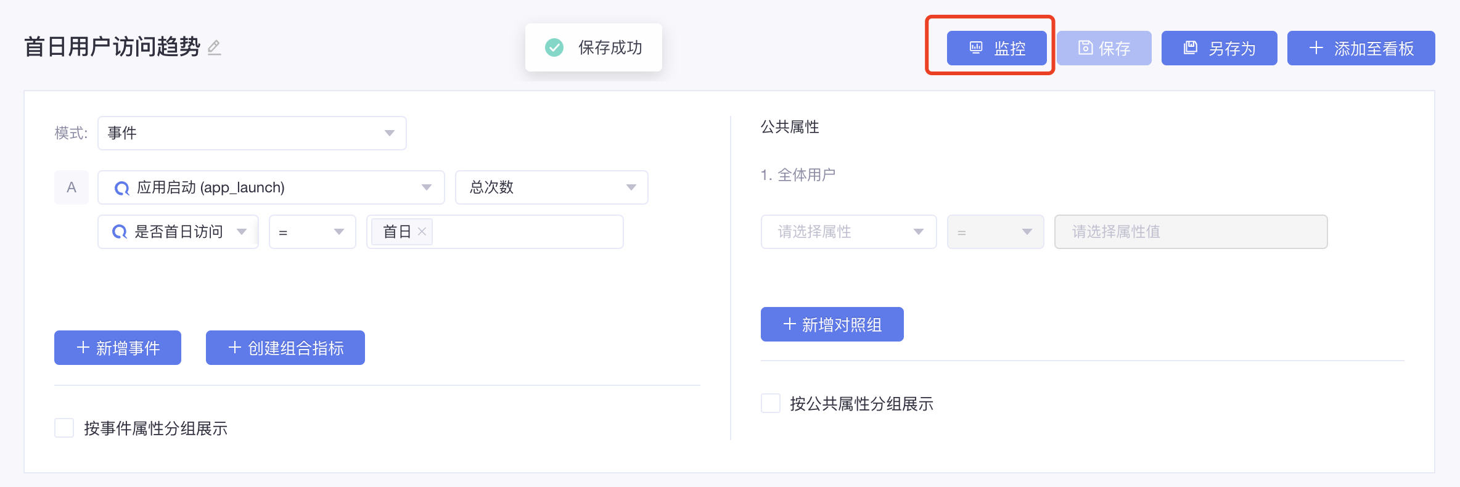Click the 请选择属性值 input field

tap(1191, 232)
